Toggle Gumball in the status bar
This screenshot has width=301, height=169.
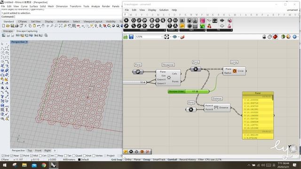click(x=172, y=160)
